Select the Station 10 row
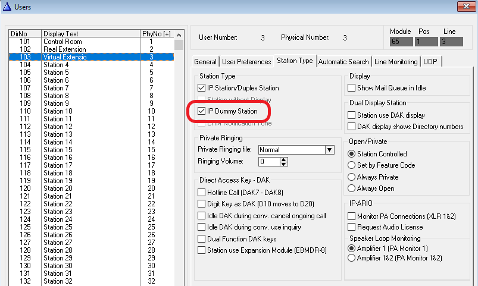 91,111
